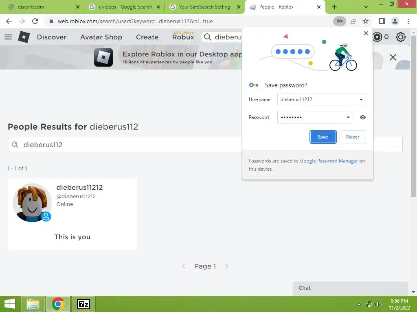Open the Roblox hamburger navigation menu
The height and width of the screenshot is (312, 417).
(8, 37)
